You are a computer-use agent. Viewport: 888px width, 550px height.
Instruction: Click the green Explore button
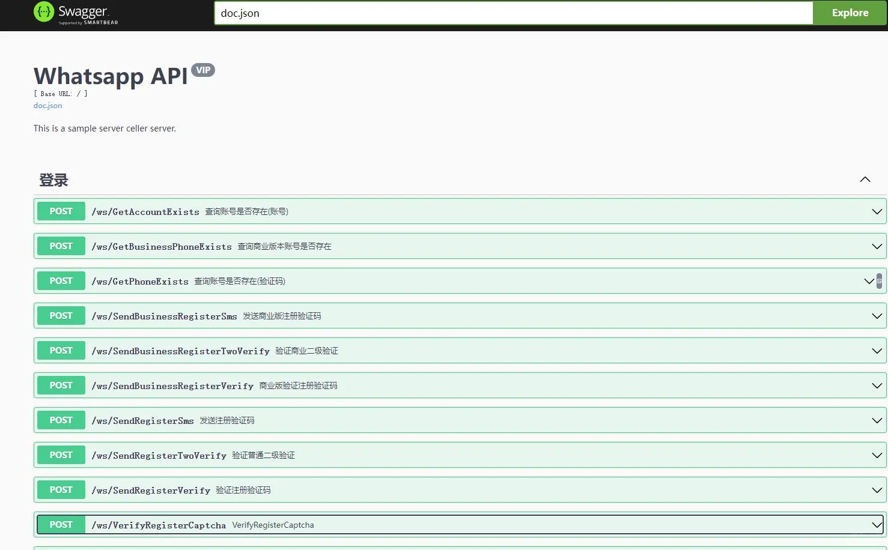pyautogui.click(x=850, y=13)
